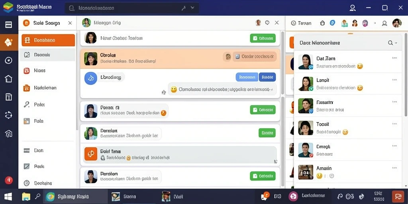
Task: Select the orange Bootshano sidebar item
Action: (48, 40)
